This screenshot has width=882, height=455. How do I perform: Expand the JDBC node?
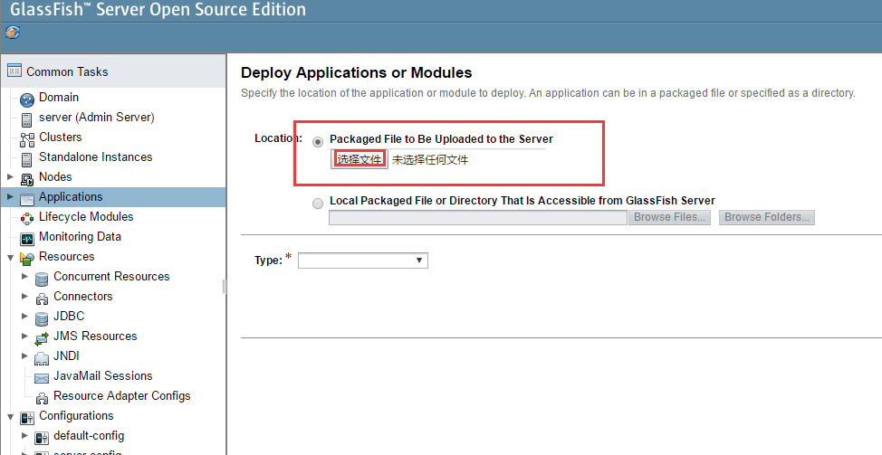[24, 317]
